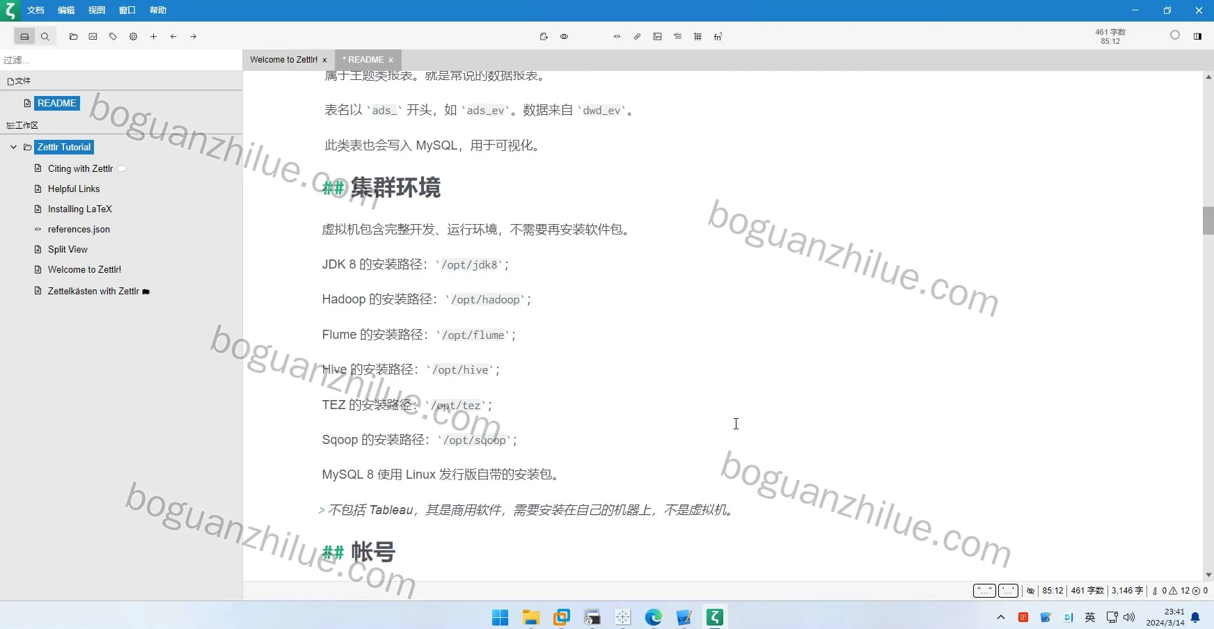Toggle readability mode eye icon
1214x629 pixels.
tap(564, 37)
